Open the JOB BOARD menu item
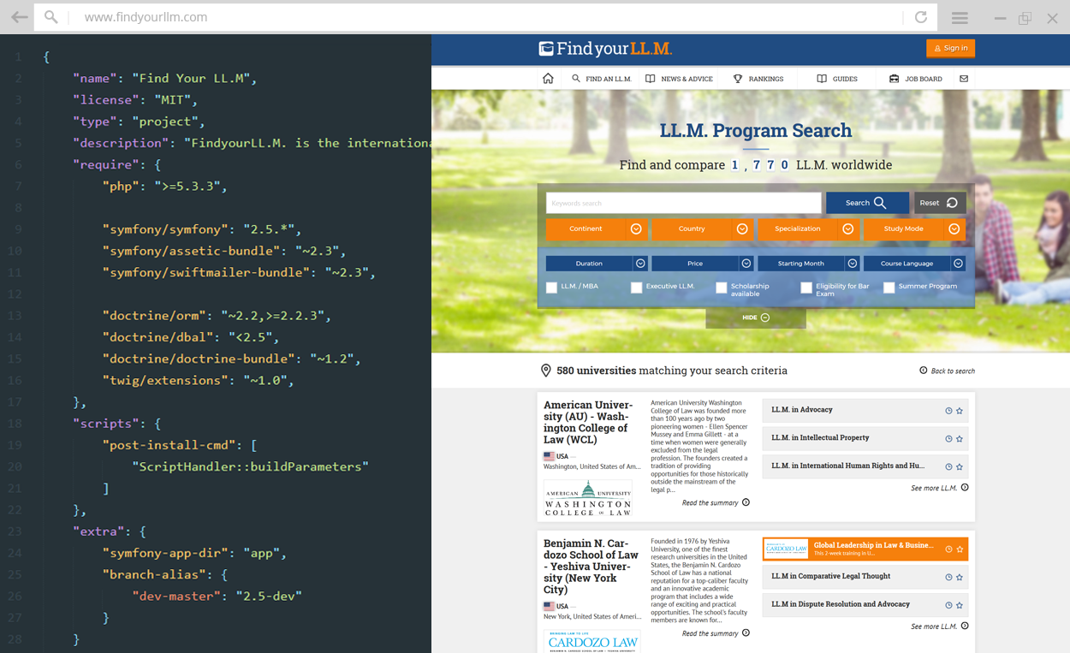 pos(915,79)
